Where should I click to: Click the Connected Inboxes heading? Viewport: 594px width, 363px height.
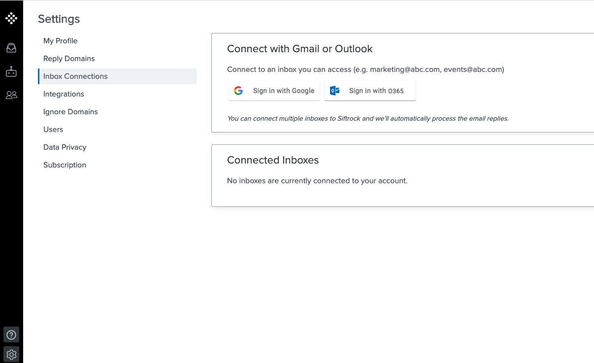[x=273, y=160]
